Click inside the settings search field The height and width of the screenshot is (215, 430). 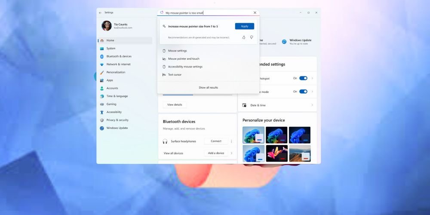point(208,12)
